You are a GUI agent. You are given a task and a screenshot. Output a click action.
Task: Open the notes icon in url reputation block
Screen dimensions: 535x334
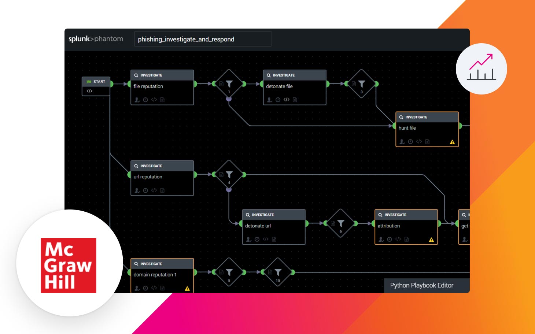[x=162, y=190]
